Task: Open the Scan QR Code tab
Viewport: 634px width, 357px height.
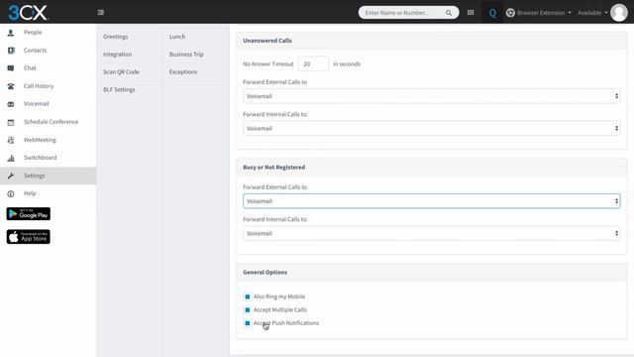Action: click(121, 71)
